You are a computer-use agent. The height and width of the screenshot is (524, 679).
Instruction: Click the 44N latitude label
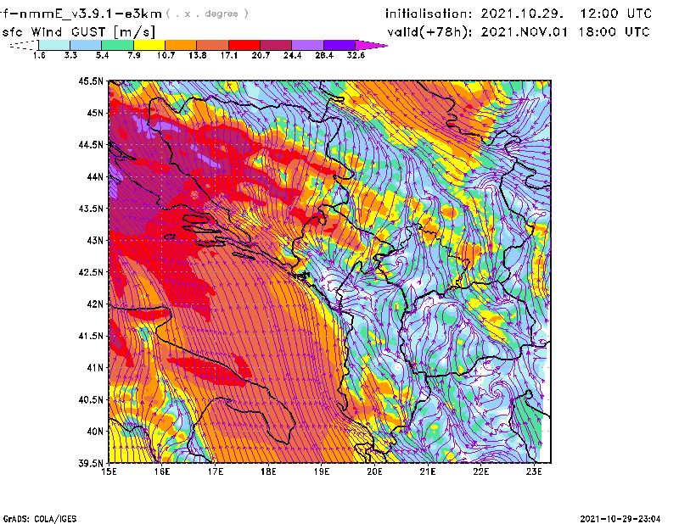95,176
